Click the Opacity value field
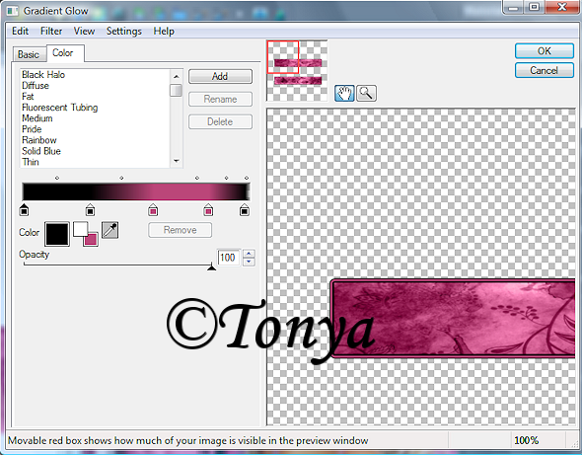 228,258
